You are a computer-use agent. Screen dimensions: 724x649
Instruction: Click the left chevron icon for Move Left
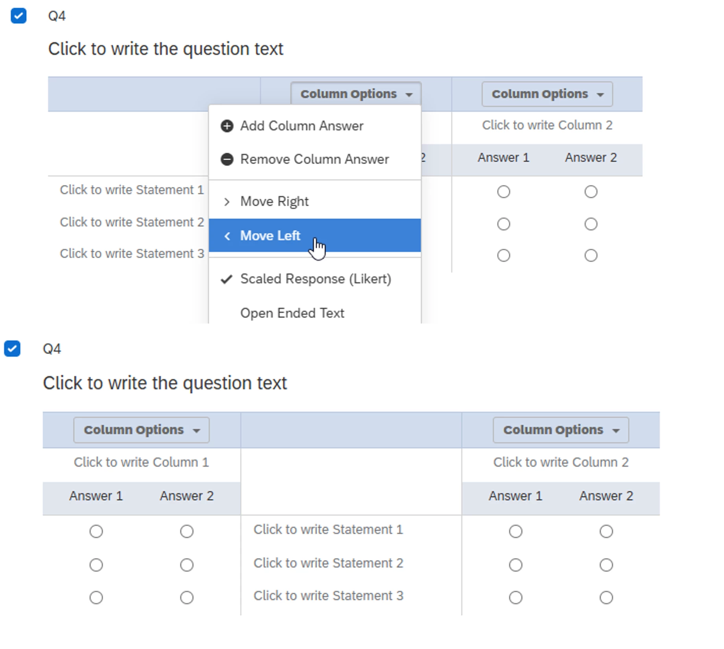(x=227, y=236)
